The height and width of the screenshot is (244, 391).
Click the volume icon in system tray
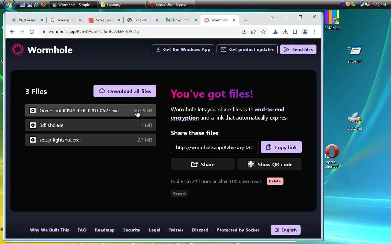(367, 4)
